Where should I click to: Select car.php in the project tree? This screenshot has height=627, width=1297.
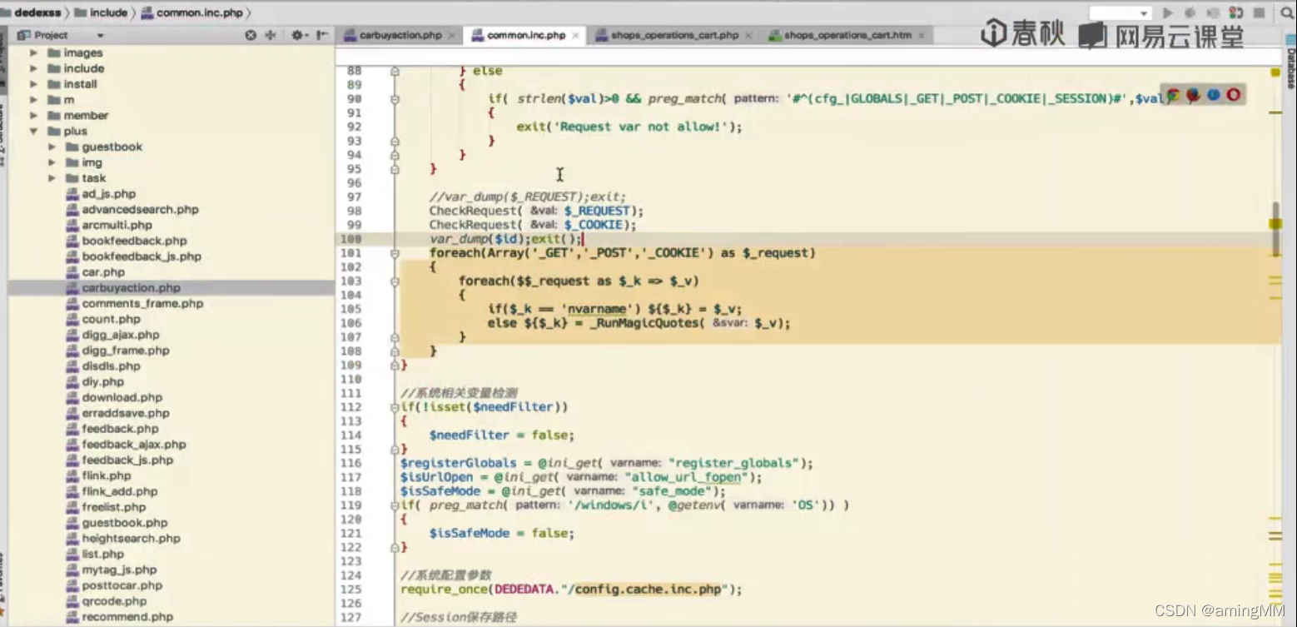(x=103, y=272)
